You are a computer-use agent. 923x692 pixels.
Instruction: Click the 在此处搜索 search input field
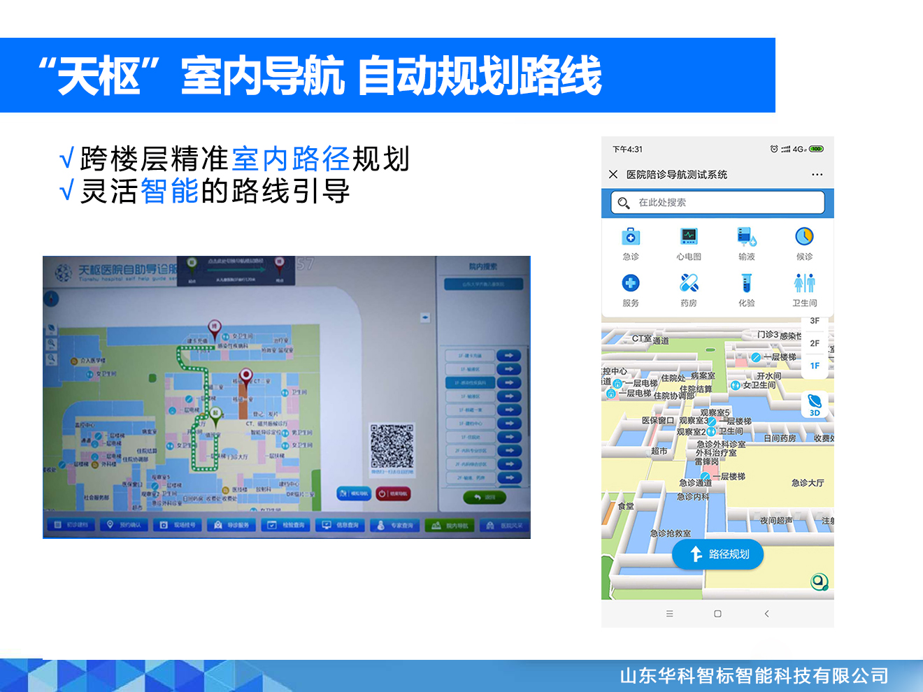click(717, 203)
